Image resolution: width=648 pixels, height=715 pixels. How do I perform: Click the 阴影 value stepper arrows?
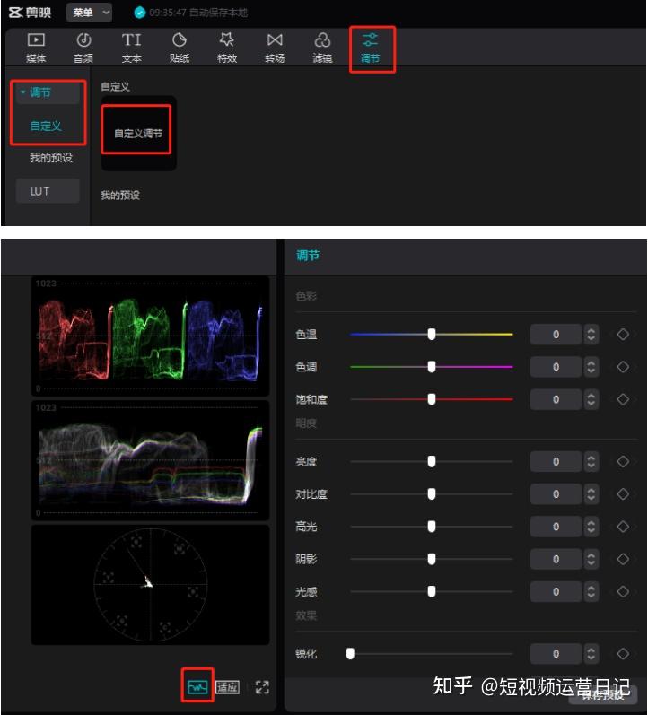tap(591, 559)
